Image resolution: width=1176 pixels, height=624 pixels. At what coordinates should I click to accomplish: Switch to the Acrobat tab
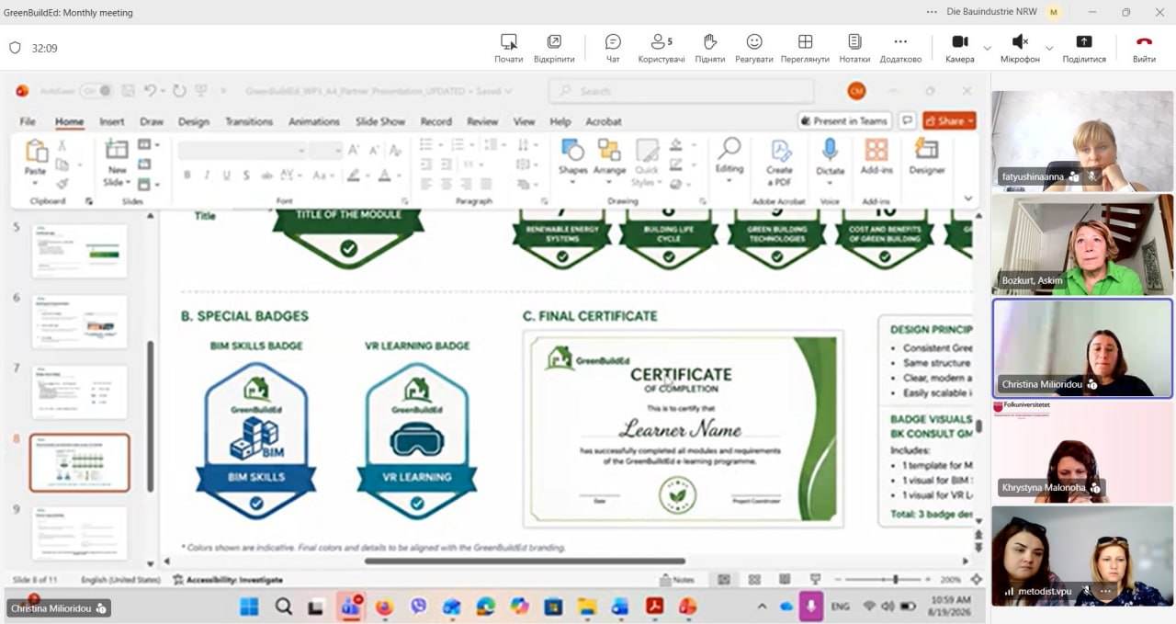point(604,121)
